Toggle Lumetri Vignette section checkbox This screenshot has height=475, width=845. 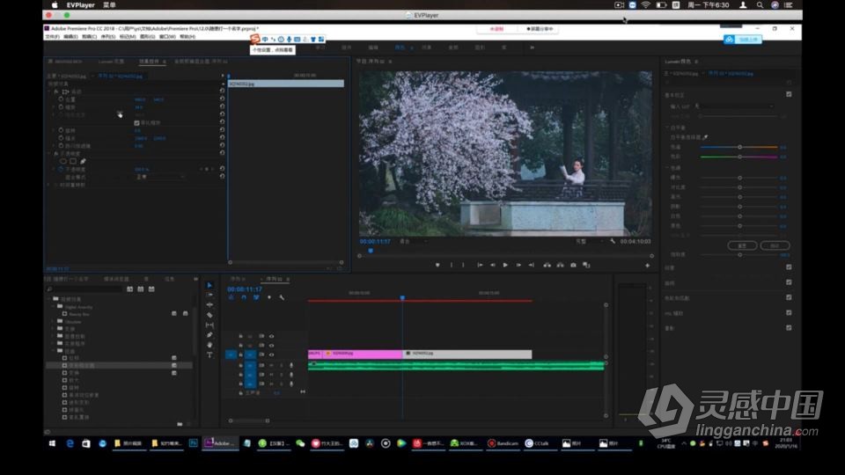[789, 327]
